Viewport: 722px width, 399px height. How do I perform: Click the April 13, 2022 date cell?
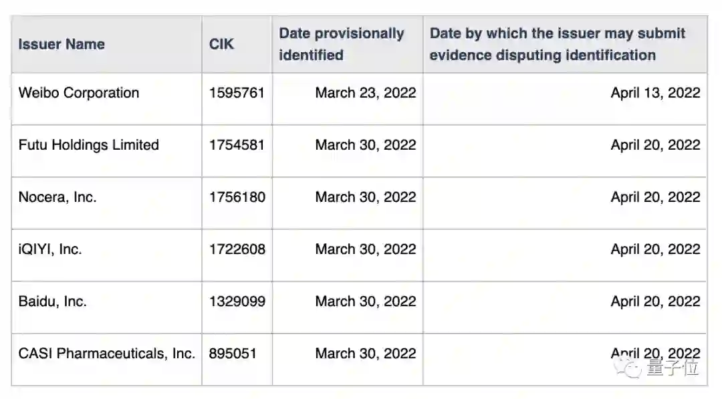pos(655,93)
